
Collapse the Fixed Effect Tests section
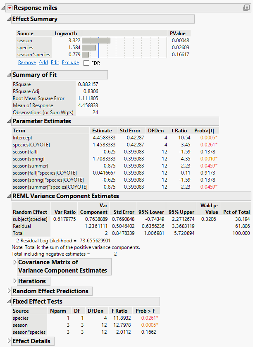(10, 302)
